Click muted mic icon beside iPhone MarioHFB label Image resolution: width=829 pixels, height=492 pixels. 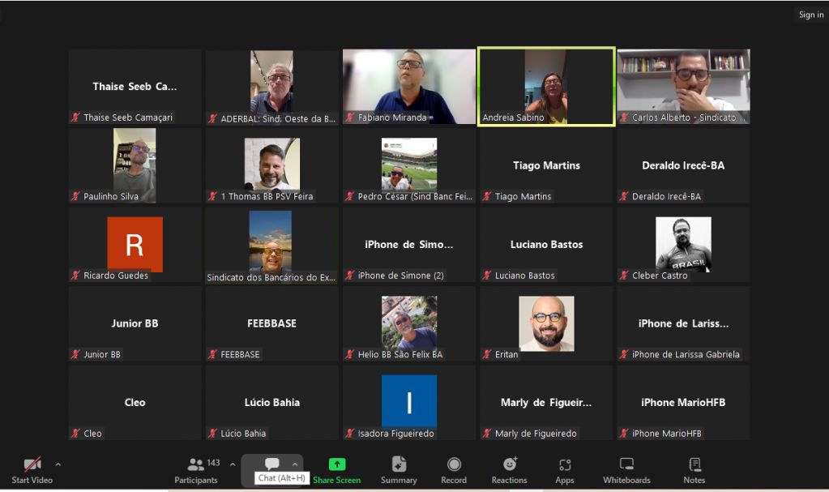click(x=624, y=434)
